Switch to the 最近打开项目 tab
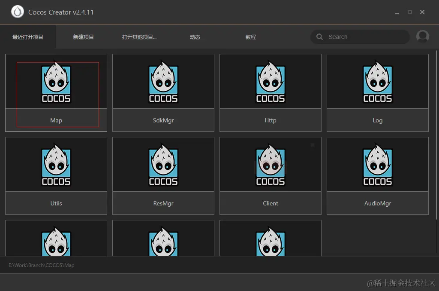 pos(28,37)
